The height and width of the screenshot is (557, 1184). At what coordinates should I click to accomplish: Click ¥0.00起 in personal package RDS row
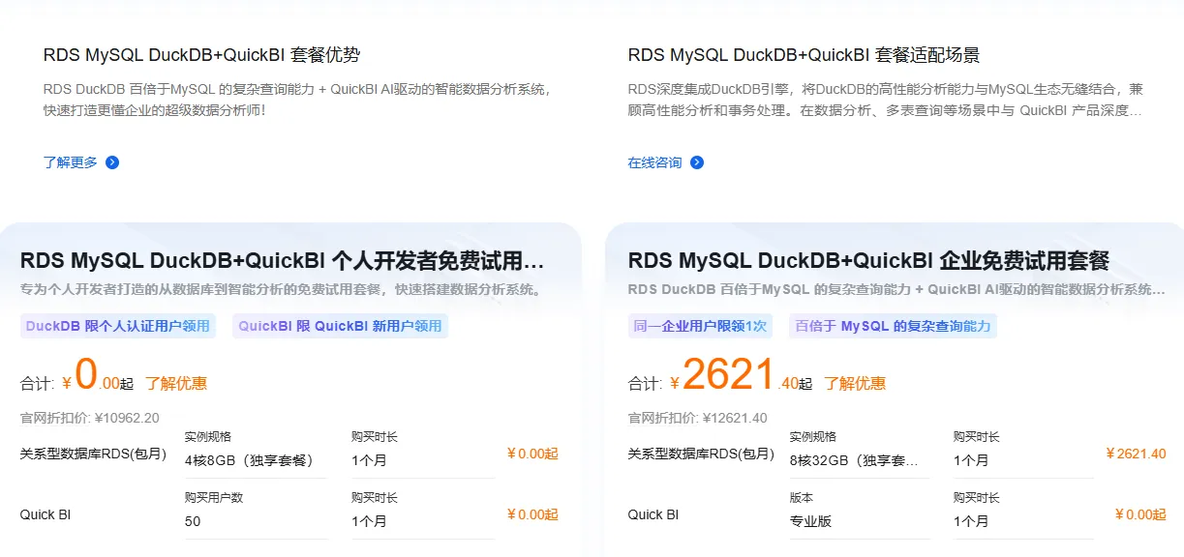(x=532, y=454)
